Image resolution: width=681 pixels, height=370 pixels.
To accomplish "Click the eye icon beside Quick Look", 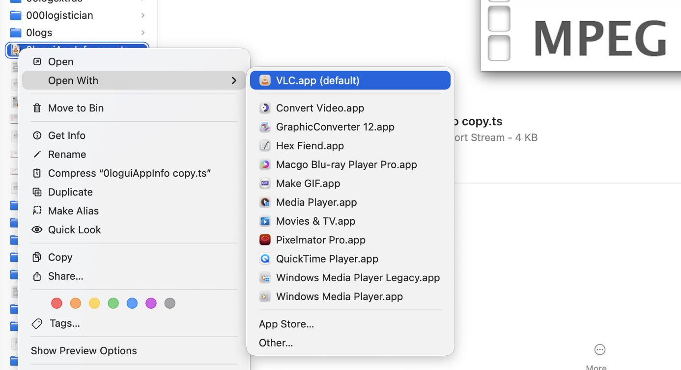I will click(37, 230).
